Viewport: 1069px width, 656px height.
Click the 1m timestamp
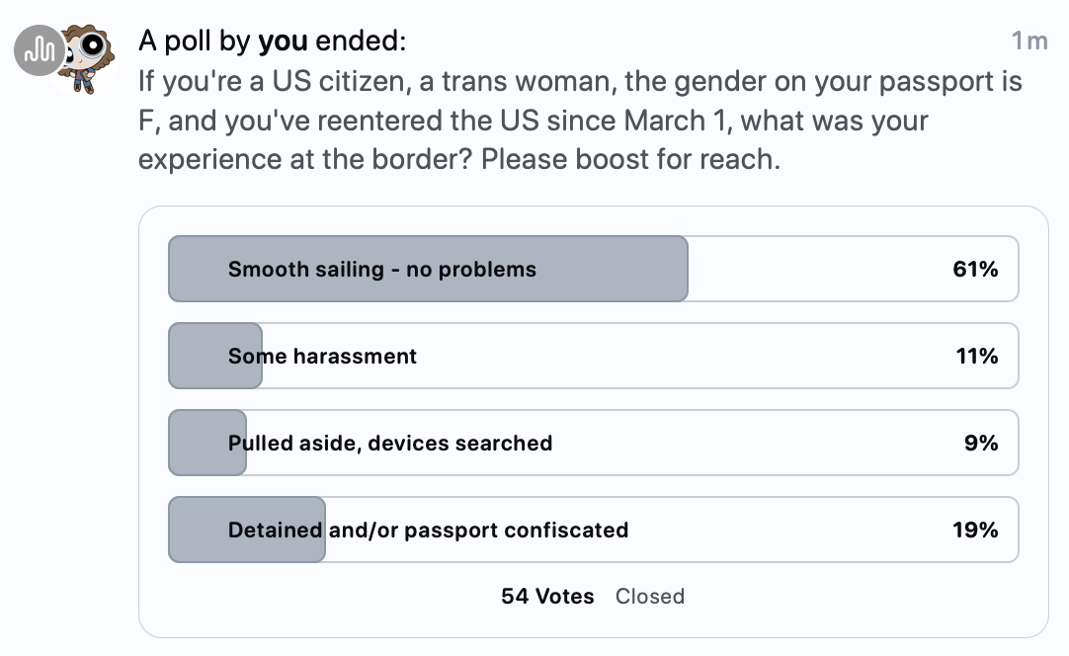[1028, 41]
